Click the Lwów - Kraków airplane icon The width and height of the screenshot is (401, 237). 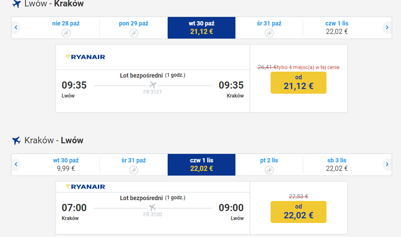(x=17, y=4)
